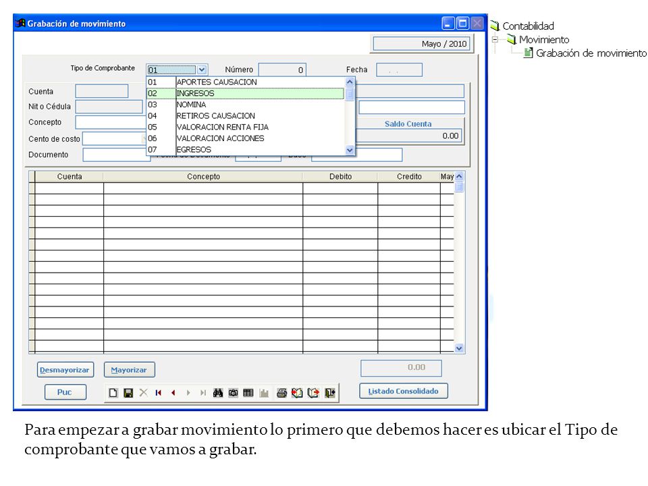Click the bar chart icon
648x486 pixels.
click(264, 393)
